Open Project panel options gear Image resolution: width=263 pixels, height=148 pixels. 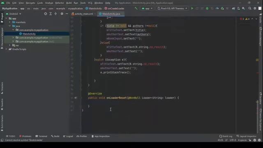pyautogui.click(x=62, y=14)
